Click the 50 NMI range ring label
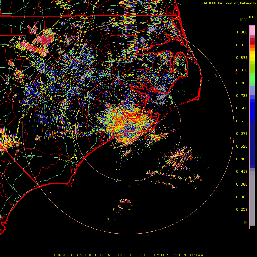Screen dimensions: 257x257 (128, 75)
